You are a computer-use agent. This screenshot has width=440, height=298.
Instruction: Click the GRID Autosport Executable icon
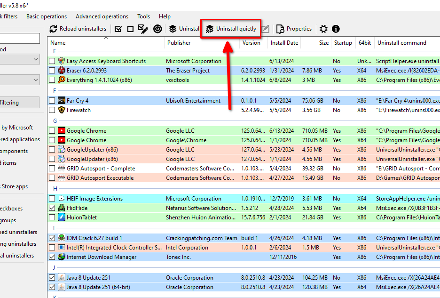[62, 178]
